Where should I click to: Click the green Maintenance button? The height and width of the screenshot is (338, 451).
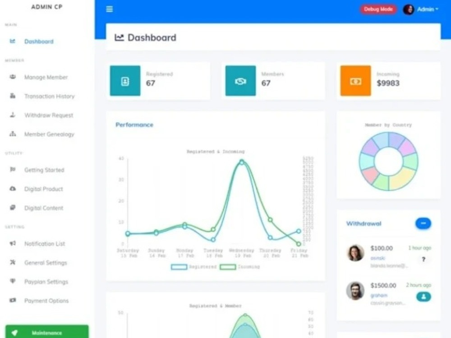47,332
